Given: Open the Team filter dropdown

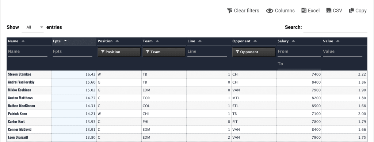Looking at the screenshot, I should [x=164, y=52].
